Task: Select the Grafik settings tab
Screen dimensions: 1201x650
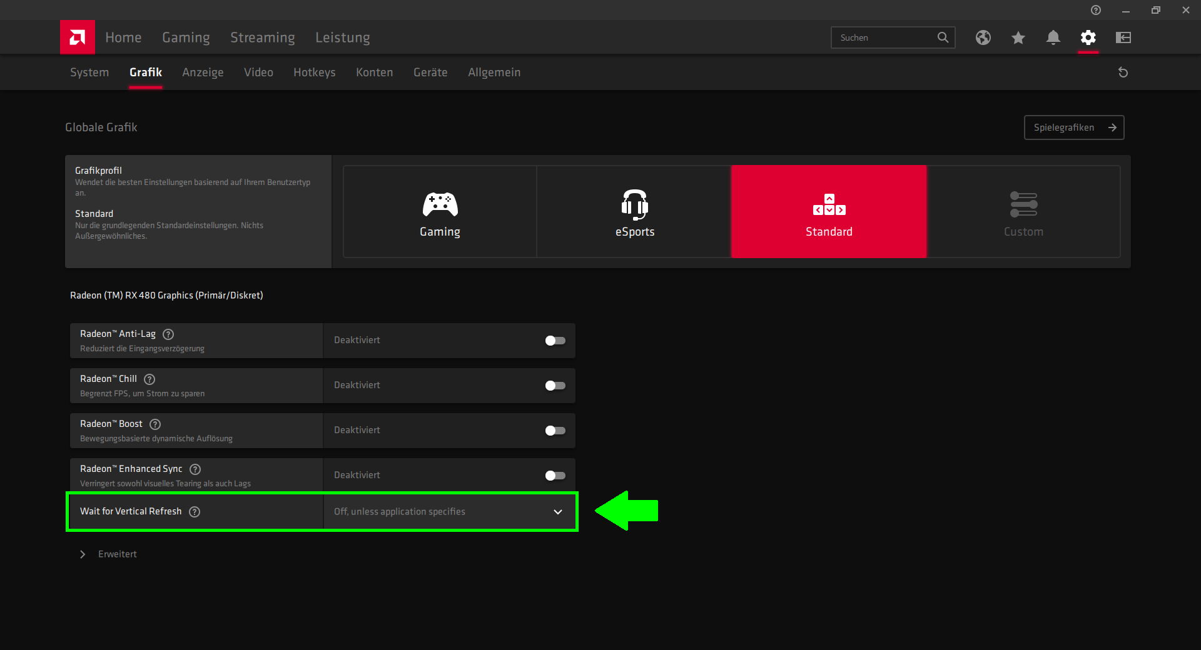Action: [146, 72]
